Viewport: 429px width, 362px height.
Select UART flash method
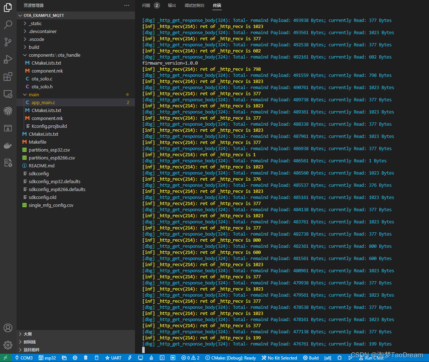pos(113,358)
